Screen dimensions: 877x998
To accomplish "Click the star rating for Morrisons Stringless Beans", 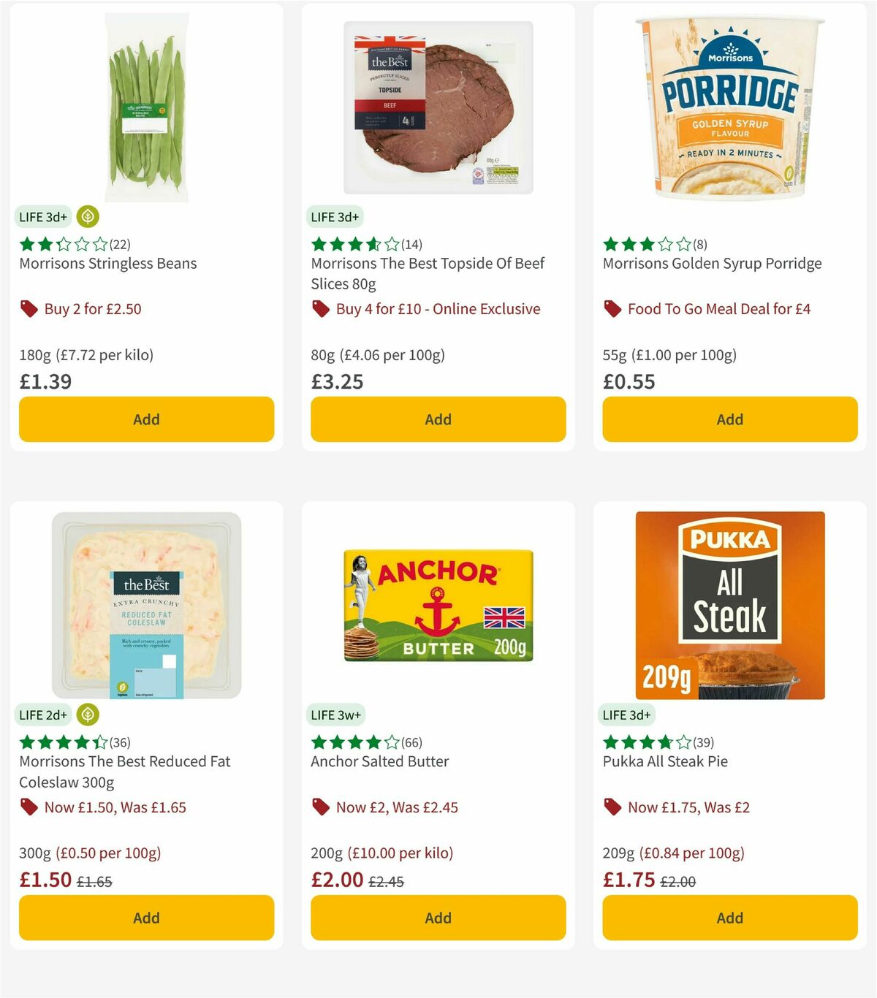I will point(60,245).
